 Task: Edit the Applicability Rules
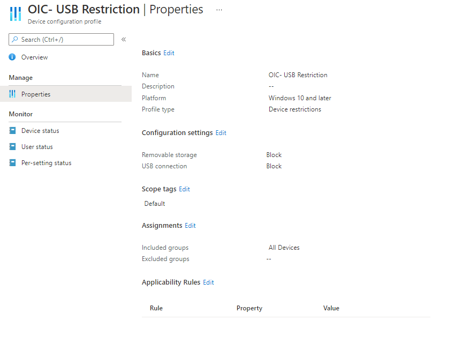click(208, 282)
